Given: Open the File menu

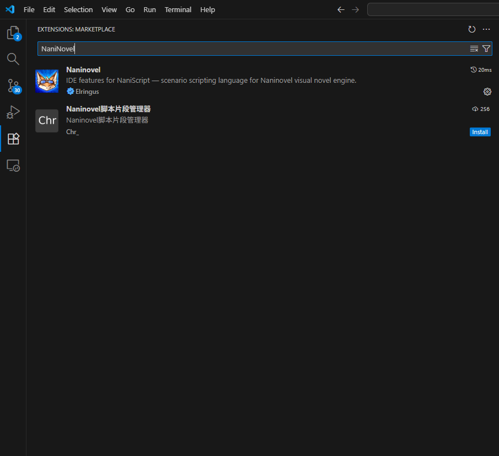Looking at the screenshot, I should [x=29, y=9].
